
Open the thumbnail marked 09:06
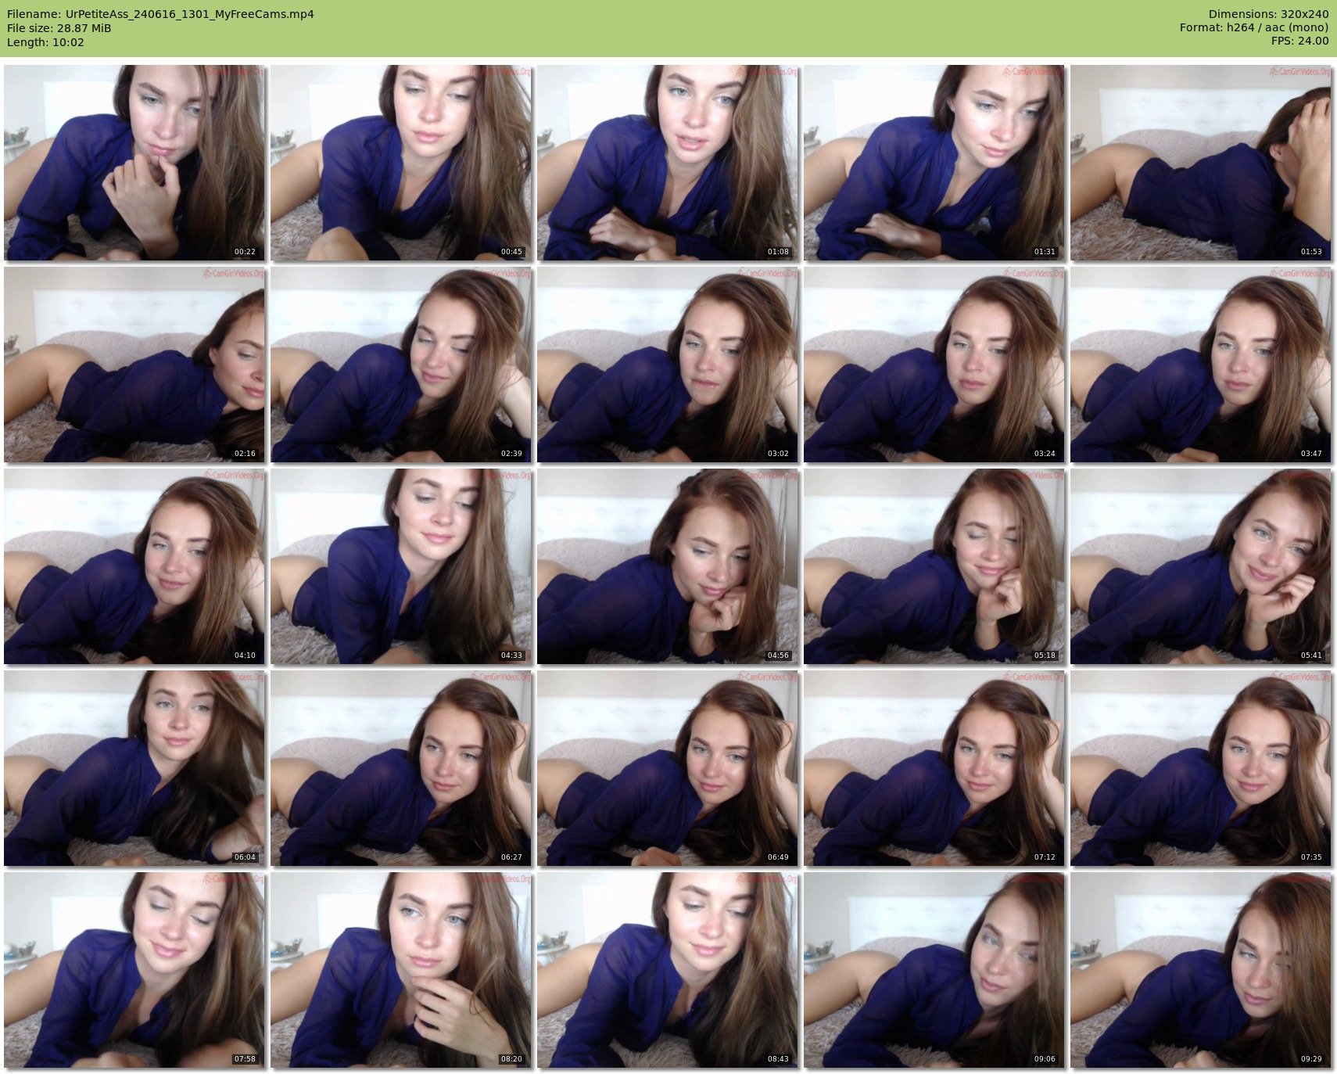[934, 970]
